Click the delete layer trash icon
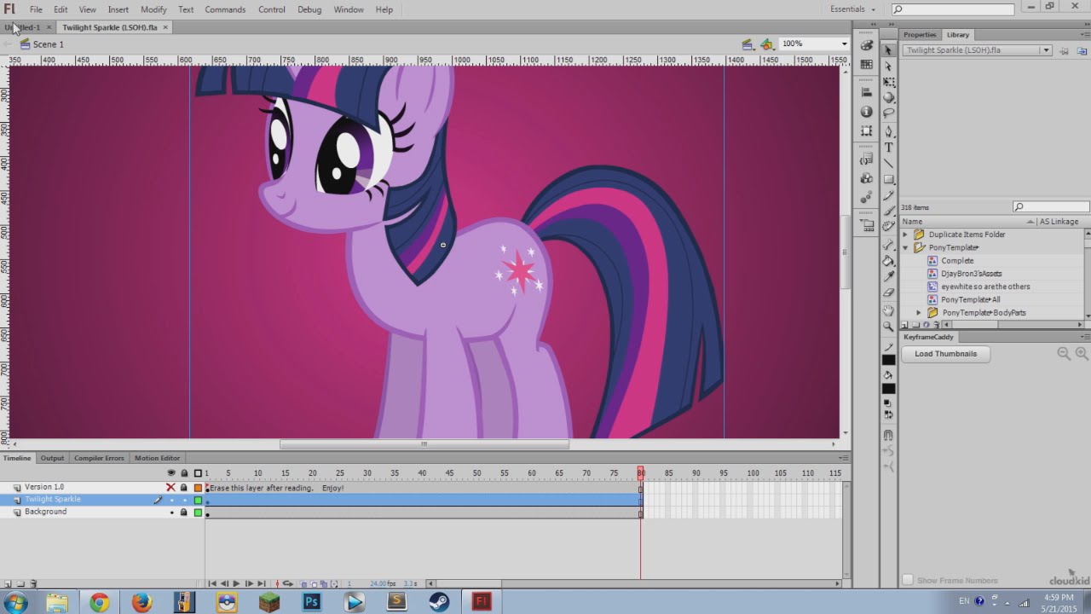This screenshot has height=614, width=1091. [x=33, y=584]
